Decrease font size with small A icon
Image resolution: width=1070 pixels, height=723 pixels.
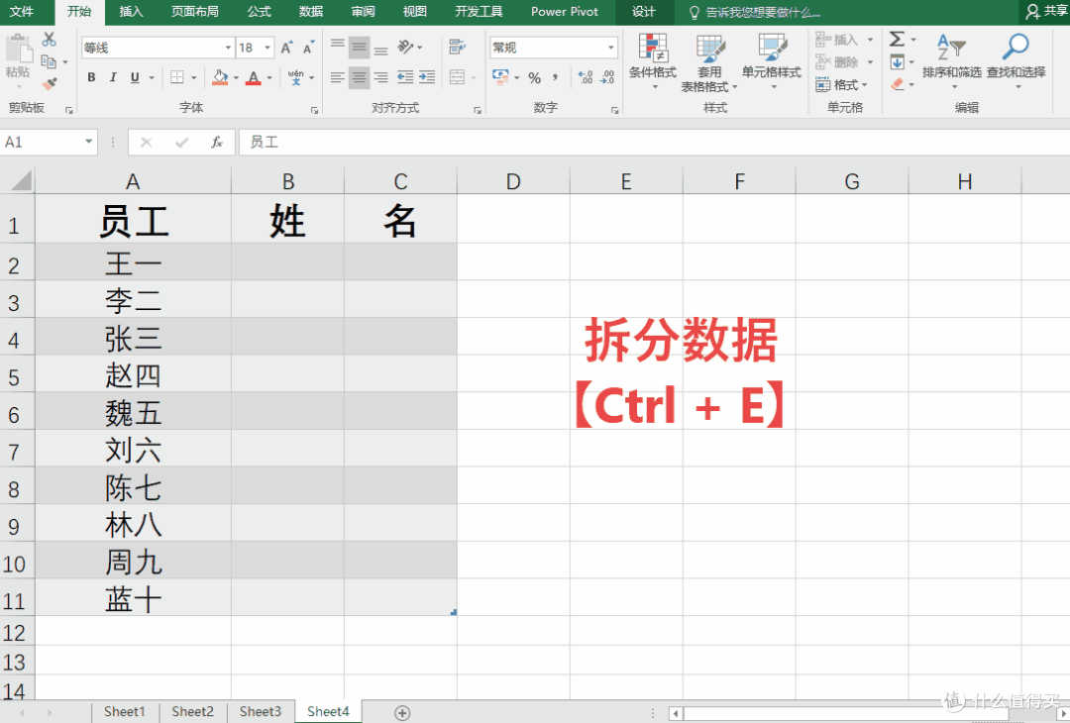click(x=308, y=48)
